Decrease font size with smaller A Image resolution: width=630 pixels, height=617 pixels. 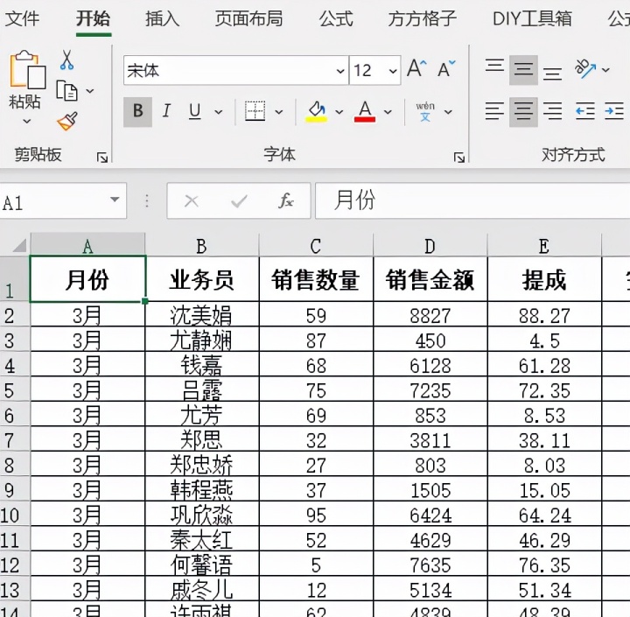pos(447,69)
